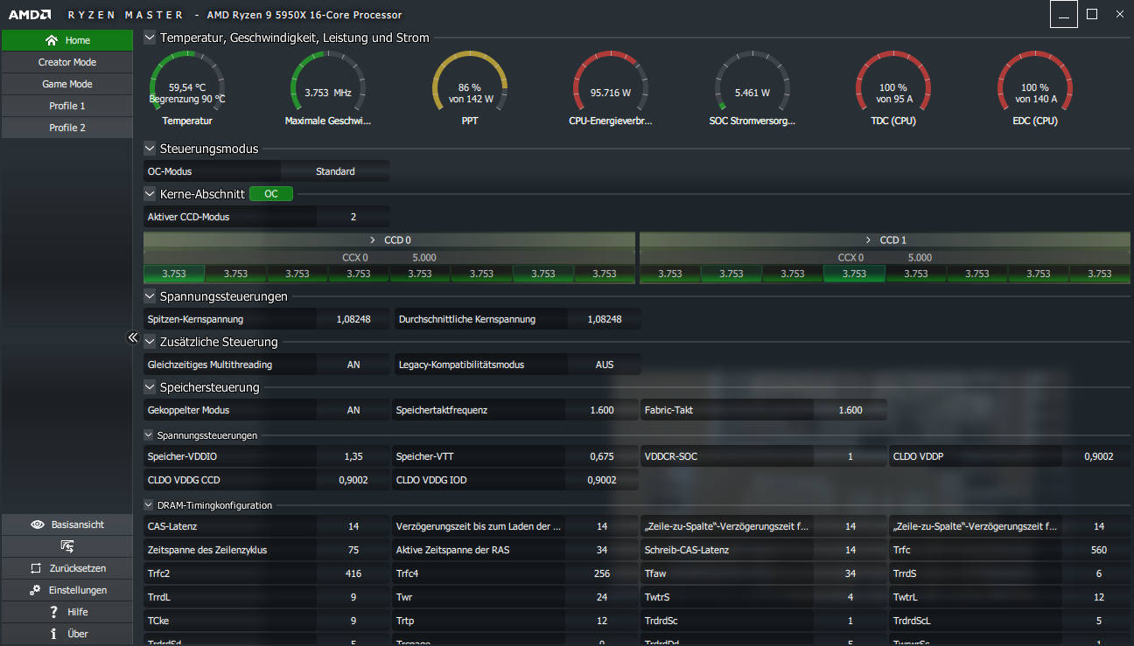Collapse upper Spannungssteuerungen section
The width and height of the screenshot is (1134, 646).
(x=150, y=296)
